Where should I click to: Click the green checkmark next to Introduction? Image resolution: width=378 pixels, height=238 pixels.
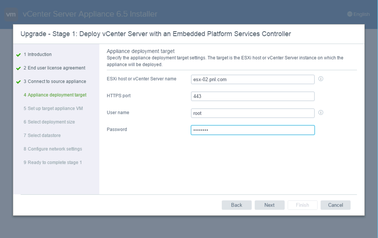18,55
